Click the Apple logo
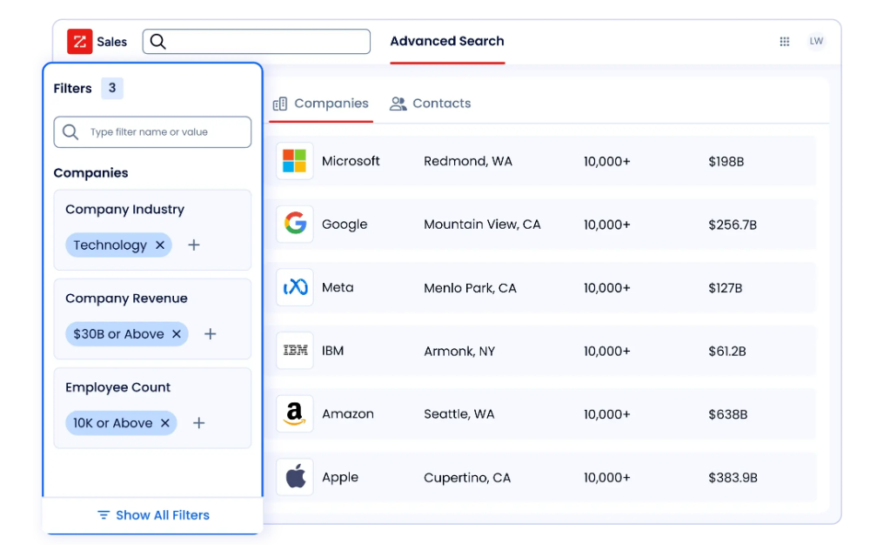870x557 pixels. point(295,477)
